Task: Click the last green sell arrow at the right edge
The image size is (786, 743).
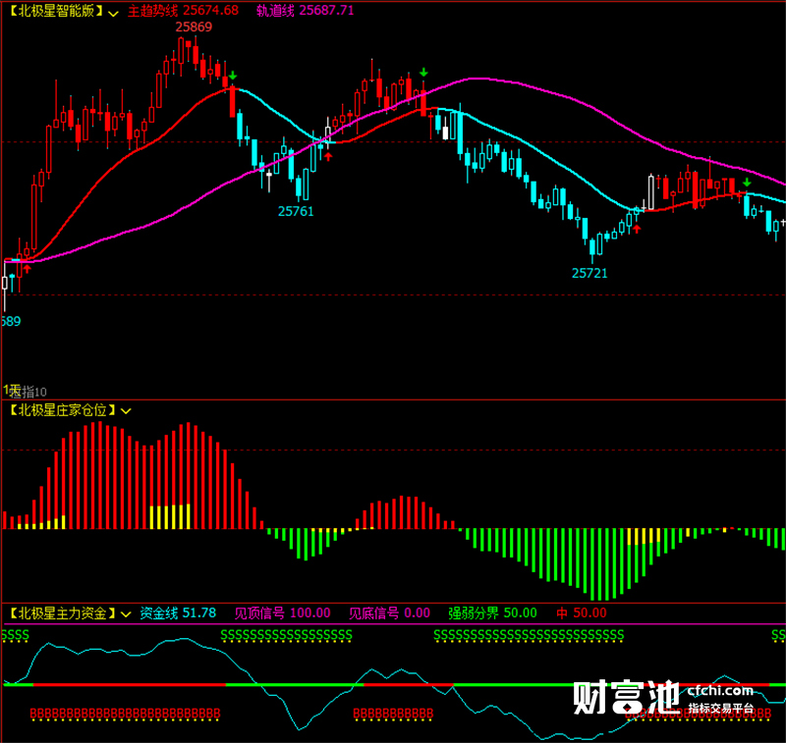Action: coord(747,183)
